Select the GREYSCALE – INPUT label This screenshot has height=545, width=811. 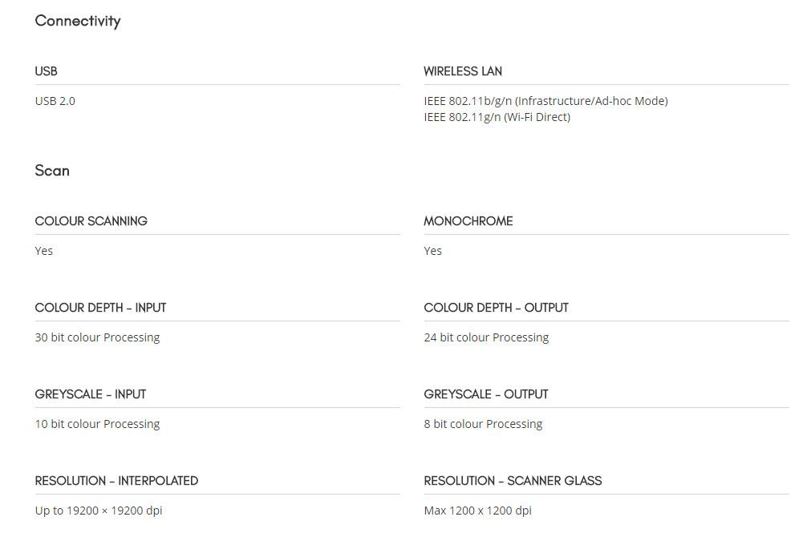click(91, 394)
